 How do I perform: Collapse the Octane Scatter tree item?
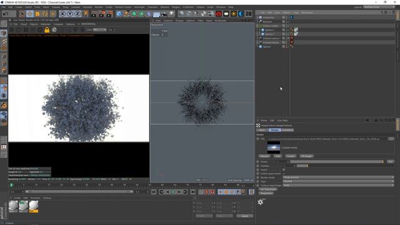(x=257, y=26)
